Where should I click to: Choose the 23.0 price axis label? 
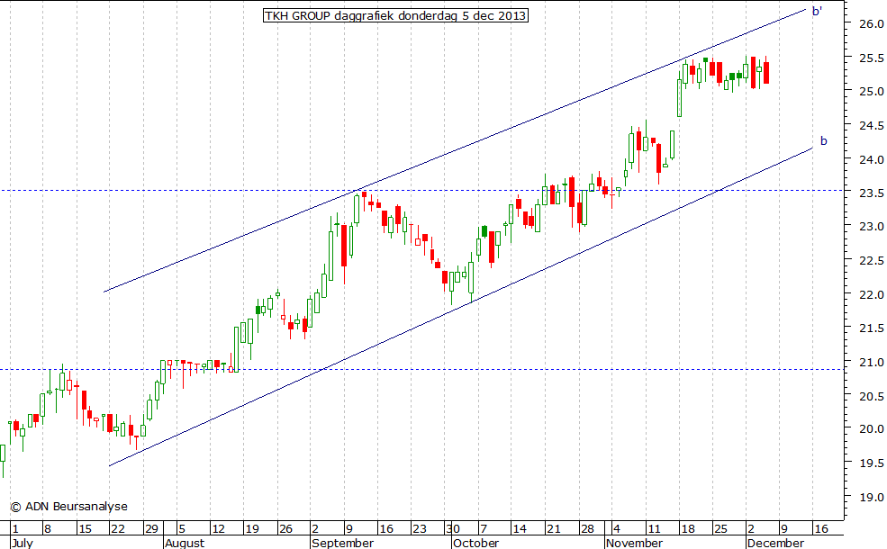pos(871,226)
